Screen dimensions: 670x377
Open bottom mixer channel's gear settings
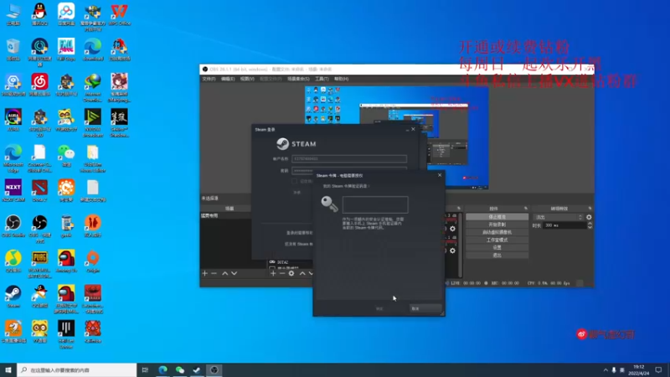(x=452, y=250)
